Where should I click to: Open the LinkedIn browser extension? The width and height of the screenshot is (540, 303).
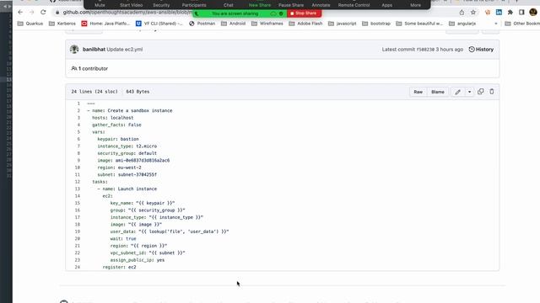click(499, 13)
